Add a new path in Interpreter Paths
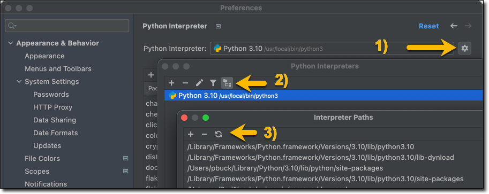Screen dimensions: 489x194 [x=191, y=134]
